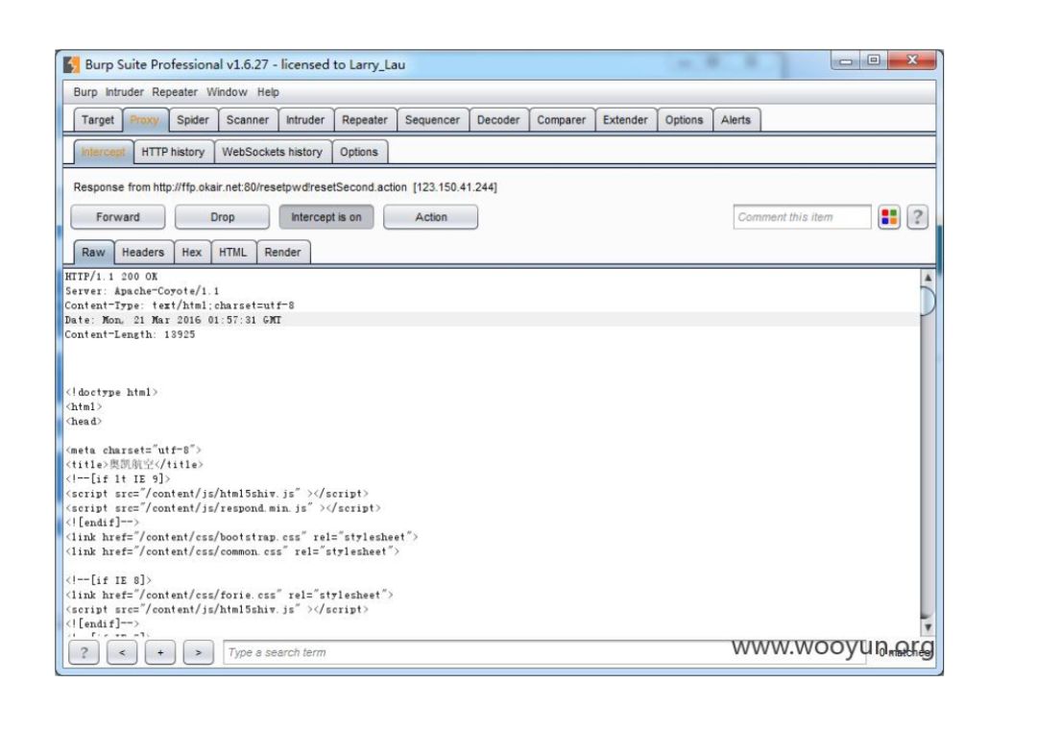Image resolution: width=1037 pixels, height=732 pixels.
Task: Click the help question mark near comment field
Action: tap(917, 217)
